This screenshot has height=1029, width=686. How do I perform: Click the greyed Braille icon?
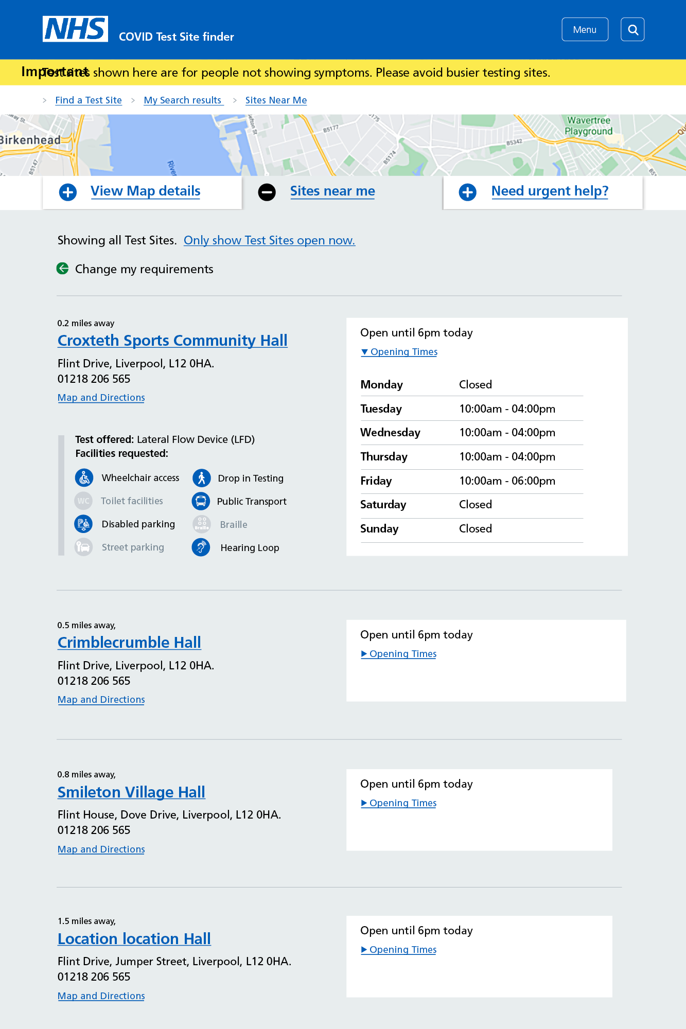pyautogui.click(x=202, y=524)
